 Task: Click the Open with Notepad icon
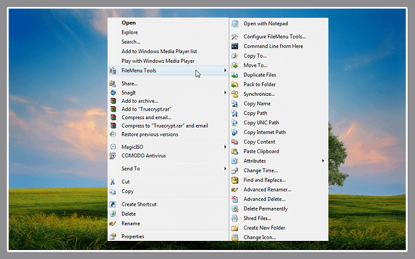(x=235, y=24)
